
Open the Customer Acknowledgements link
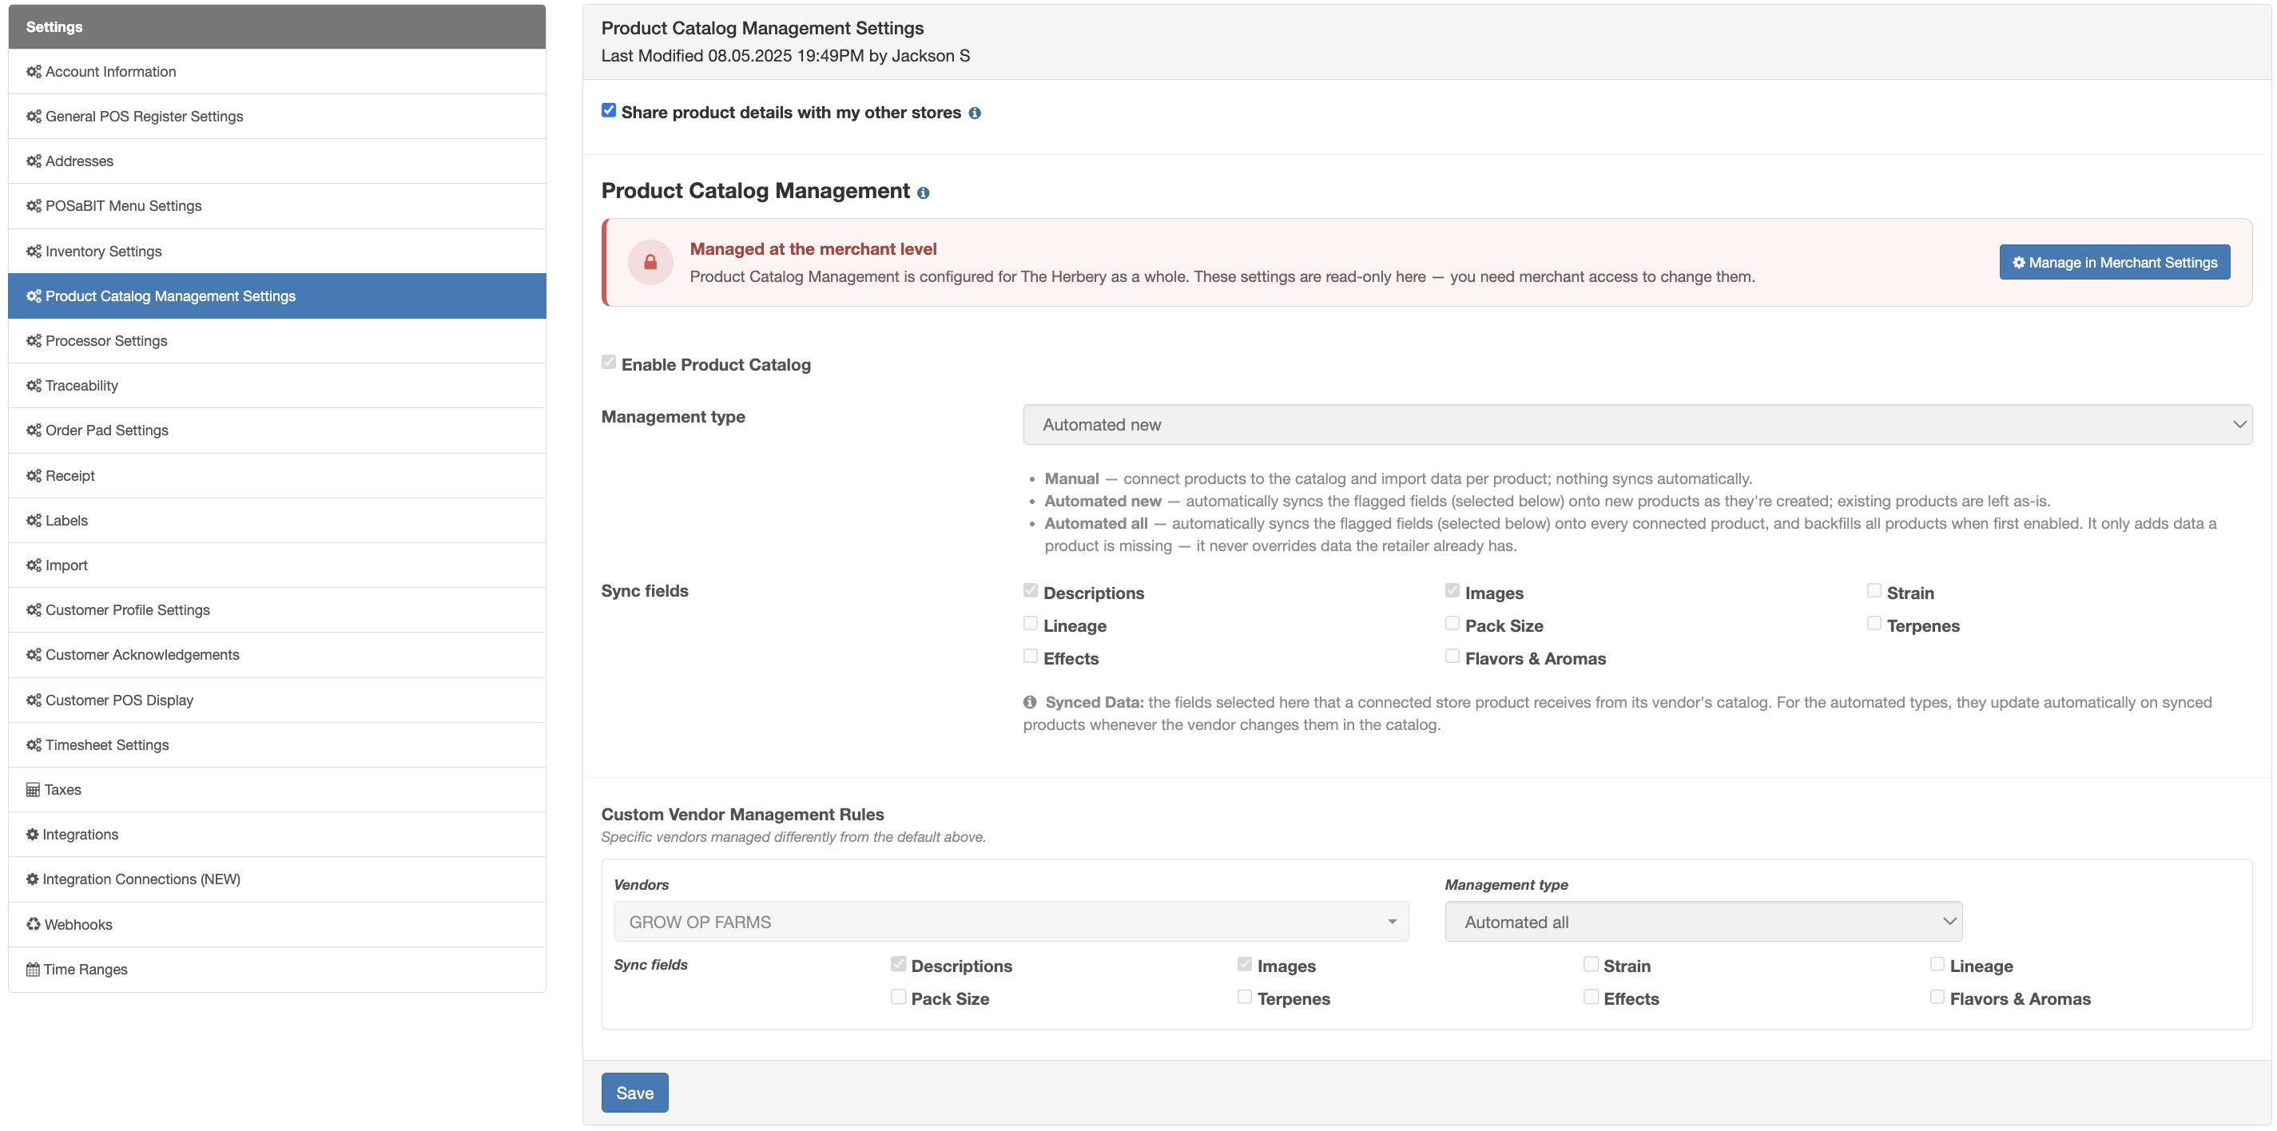click(x=276, y=655)
